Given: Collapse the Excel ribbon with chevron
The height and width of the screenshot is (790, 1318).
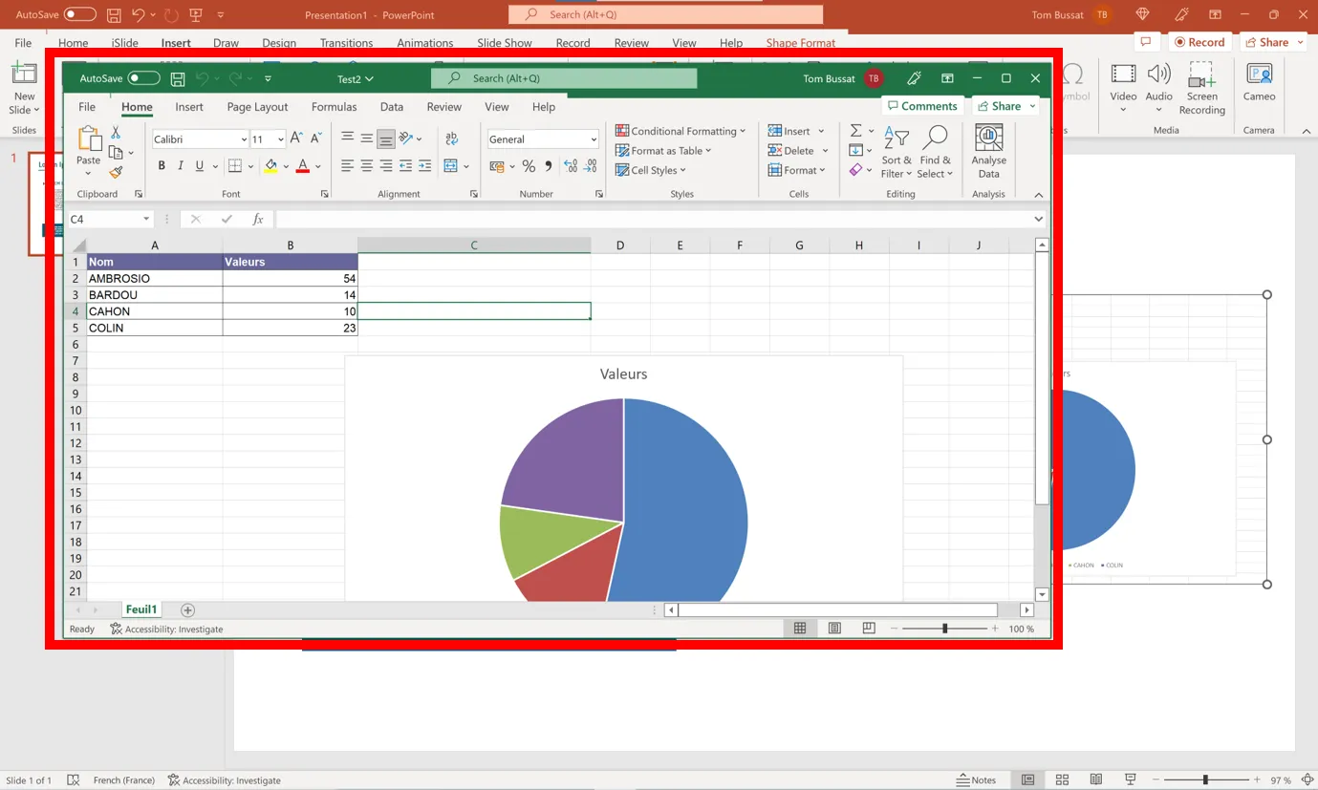Looking at the screenshot, I should tap(1039, 195).
